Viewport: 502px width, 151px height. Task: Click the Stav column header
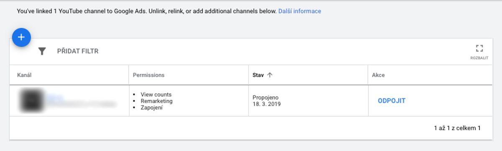(258, 75)
